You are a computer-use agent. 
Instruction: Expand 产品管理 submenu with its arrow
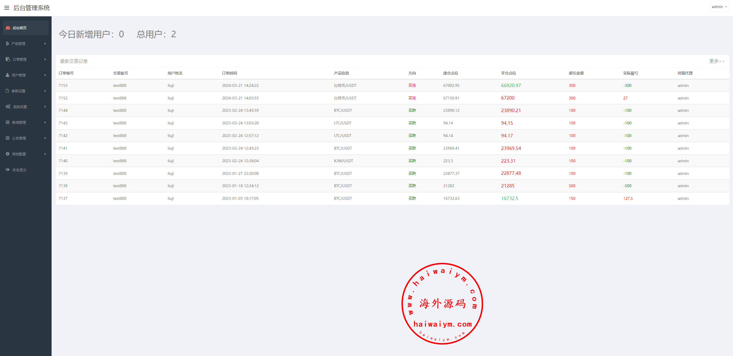[x=45, y=44]
